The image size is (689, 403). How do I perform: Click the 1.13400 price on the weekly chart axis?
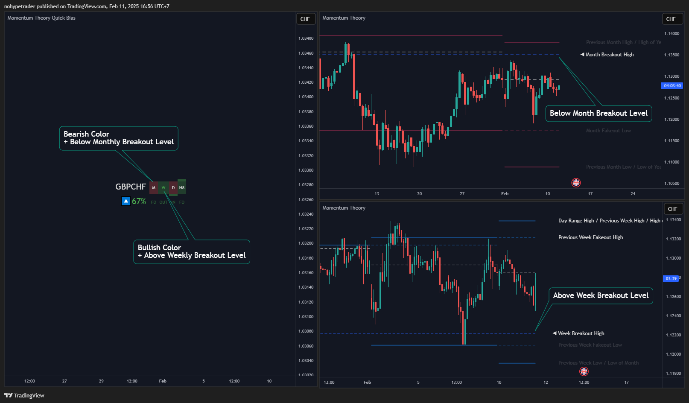[673, 220]
